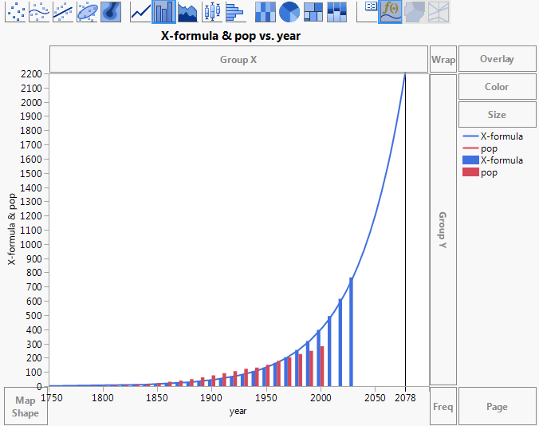The image size is (539, 426).
Task: Click the Wrap drop zone
Action: pyautogui.click(x=443, y=59)
